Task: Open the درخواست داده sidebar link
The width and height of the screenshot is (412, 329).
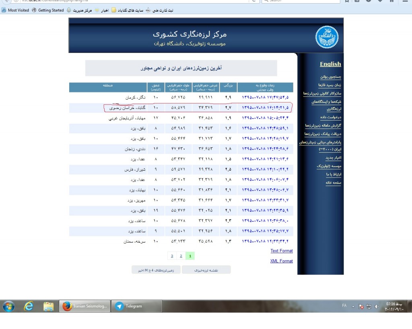Action: pyautogui.click(x=331, y=117)
